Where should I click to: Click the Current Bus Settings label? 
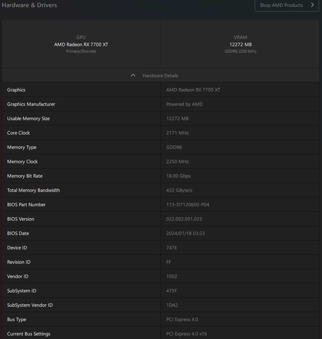click(x=29, y=334)
